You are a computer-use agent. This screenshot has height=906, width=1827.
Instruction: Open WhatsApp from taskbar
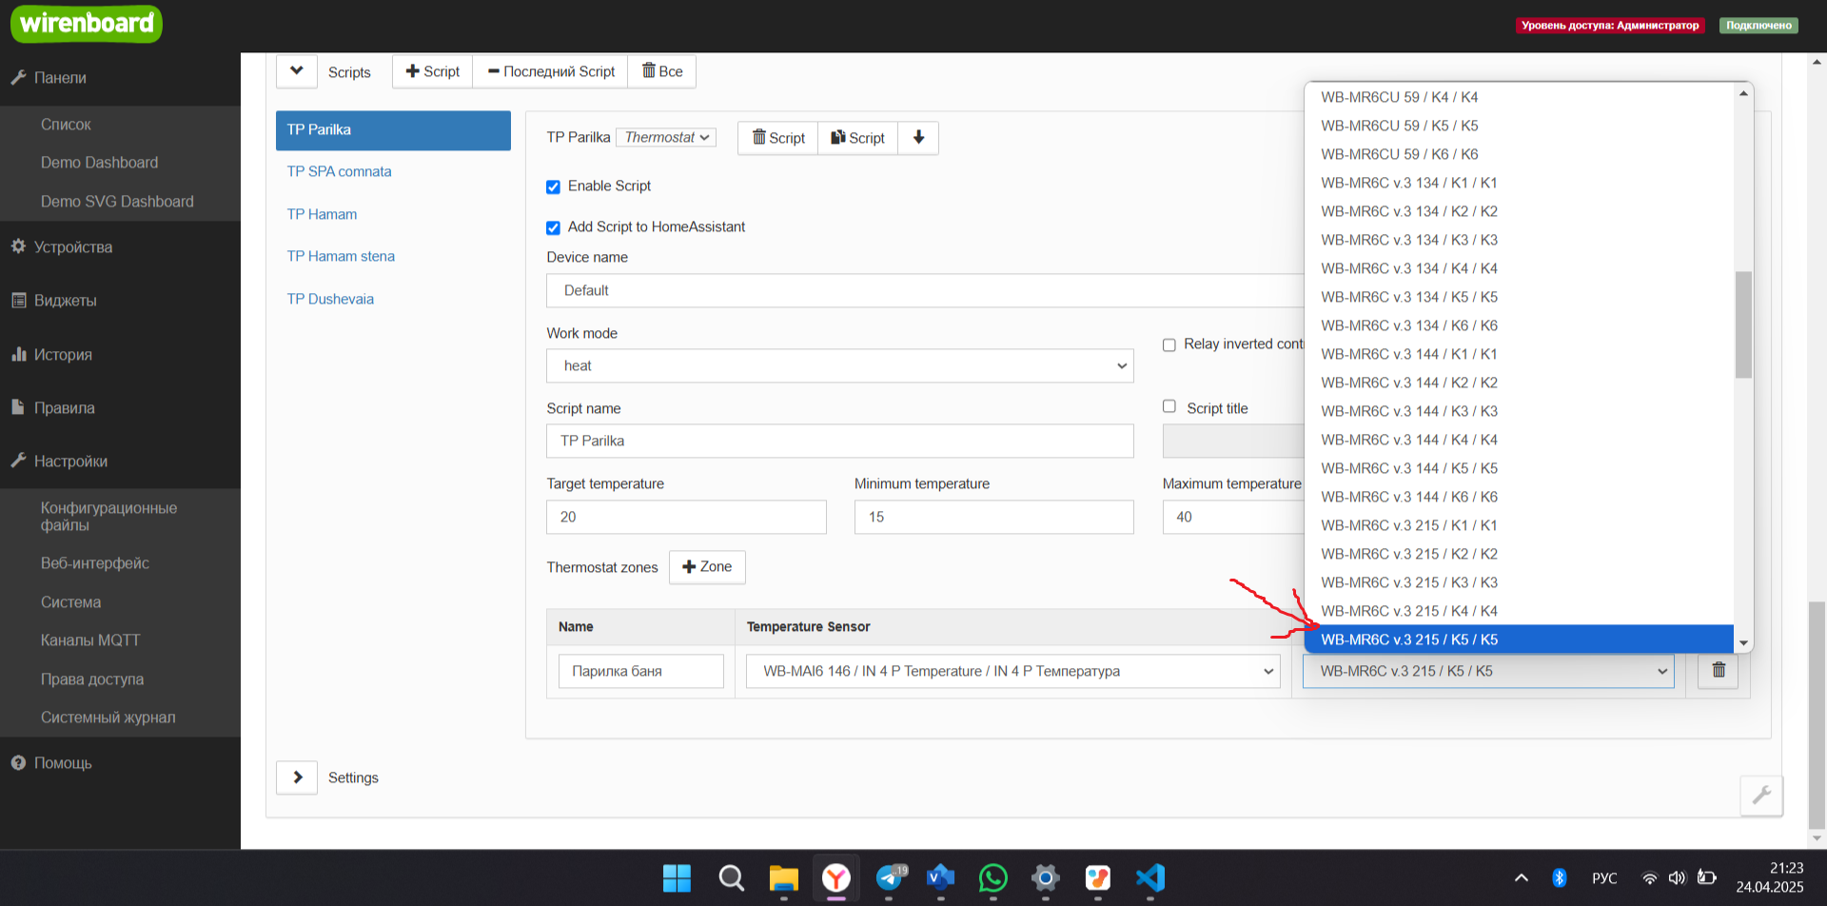tap(992, 877)
